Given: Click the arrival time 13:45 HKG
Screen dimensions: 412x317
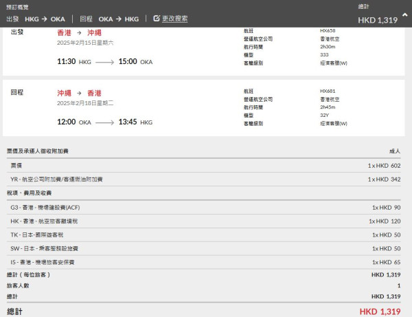Looking at the screenshot, I should tap(135, 122).
